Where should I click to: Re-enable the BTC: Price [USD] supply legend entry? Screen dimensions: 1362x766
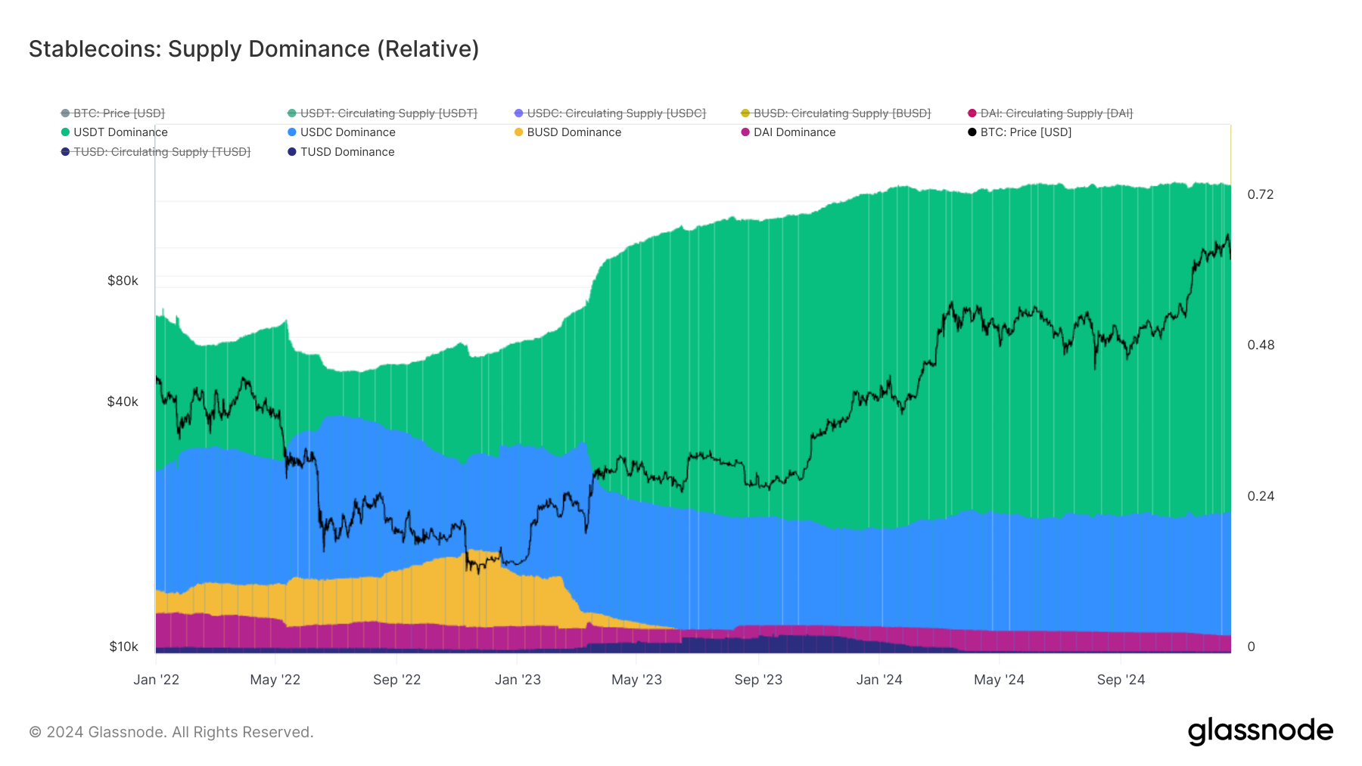(117, 113)
